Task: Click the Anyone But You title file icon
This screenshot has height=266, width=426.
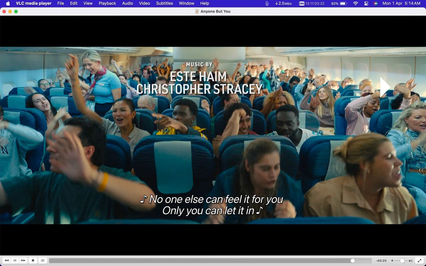Action: [x=197, y=11]
